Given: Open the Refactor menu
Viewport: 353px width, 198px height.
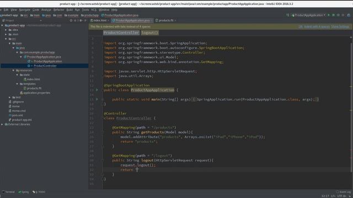Looking at the screenshot, I should coord(59,10).
